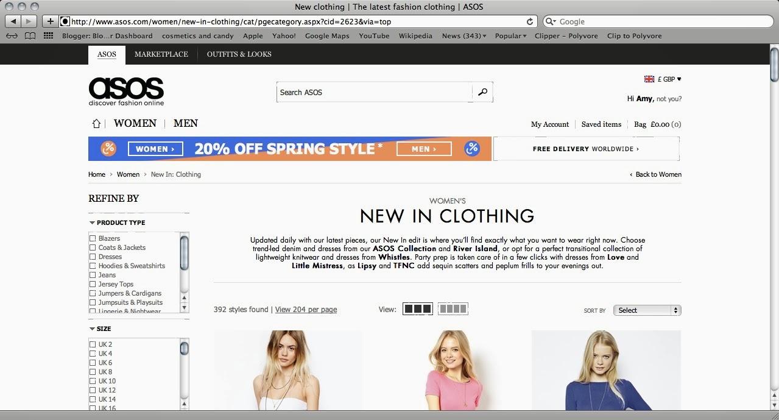The width and height of the screenshot is (779, 420).
Task: Click the site favicon in address bar
Action: 65,21
